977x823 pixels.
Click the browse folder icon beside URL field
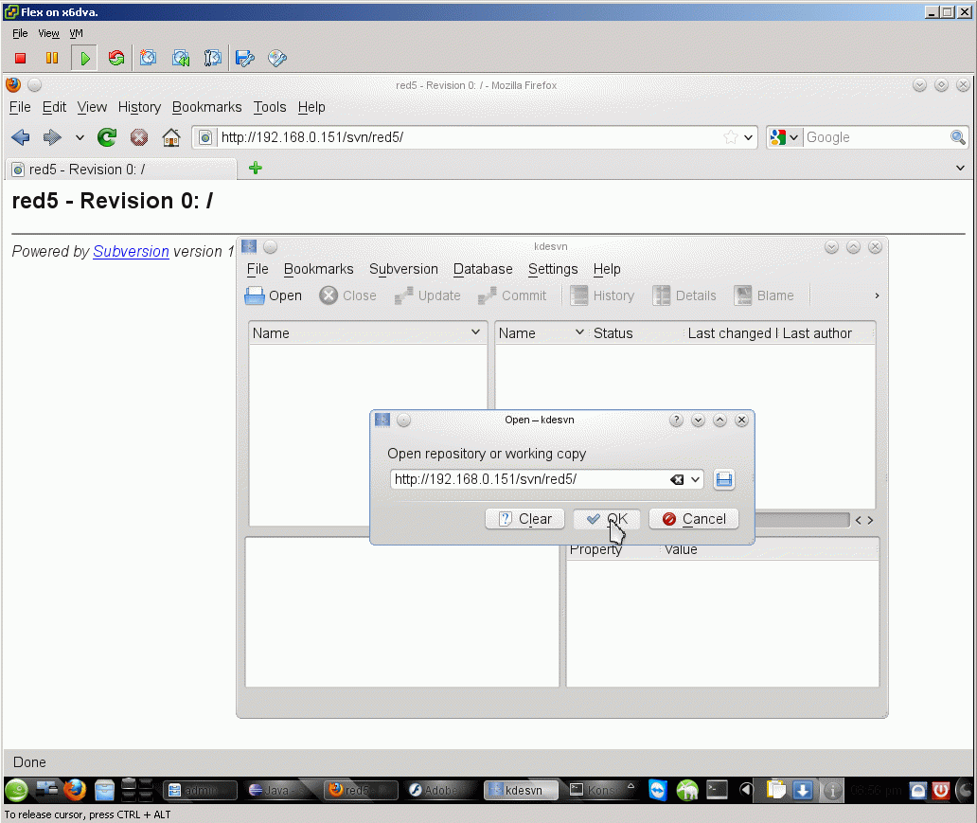(723, 479)
